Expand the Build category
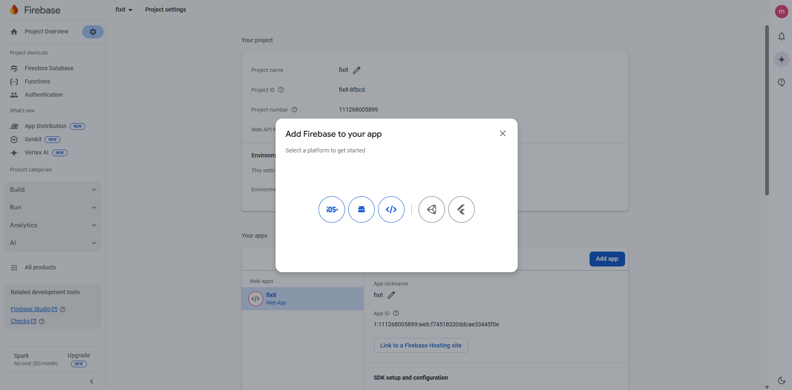The width and height of the screenshot is (792, 390). tap(53, 190)
